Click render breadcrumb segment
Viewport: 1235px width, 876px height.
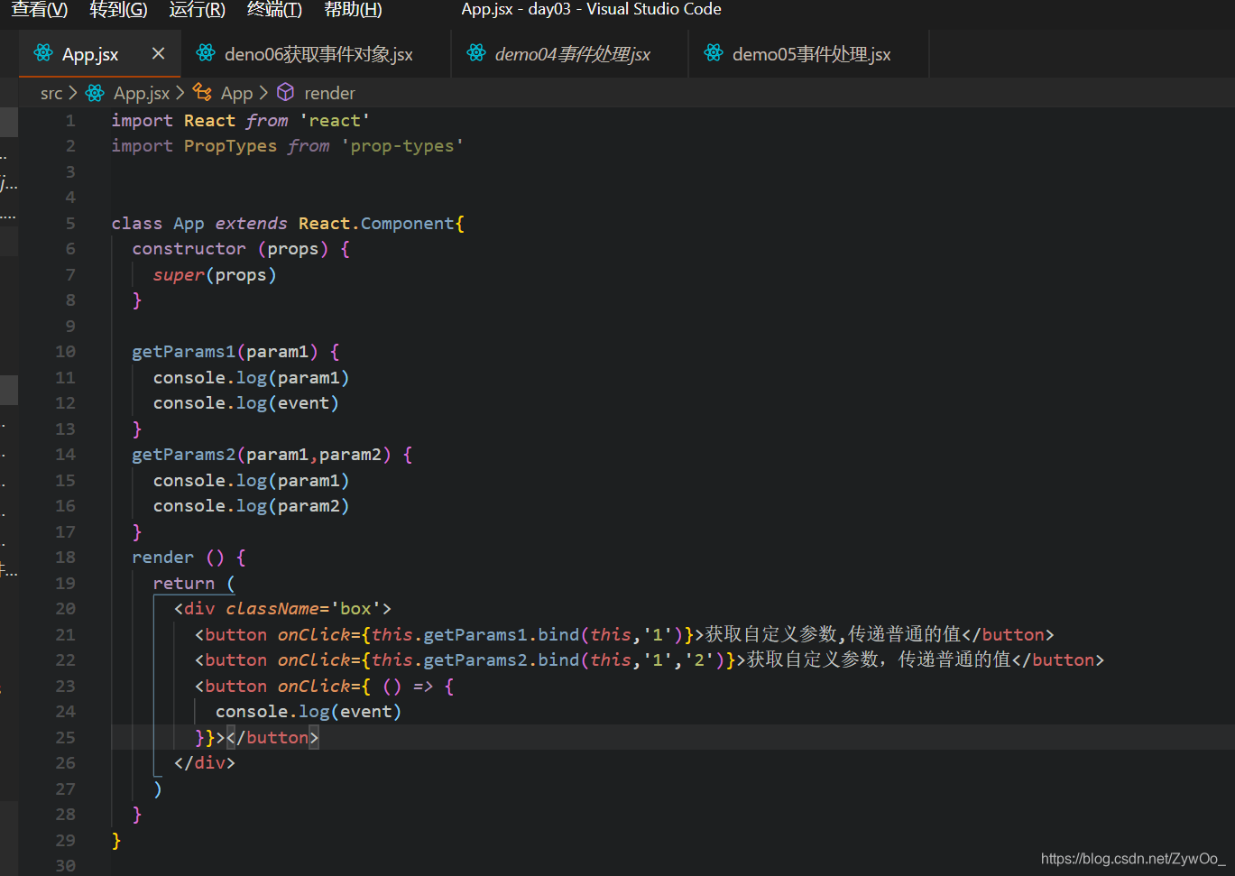[329, 93]
